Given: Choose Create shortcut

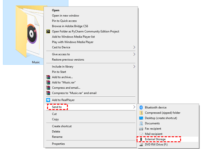Looking at the screenshot, I should tap(91, 126).
